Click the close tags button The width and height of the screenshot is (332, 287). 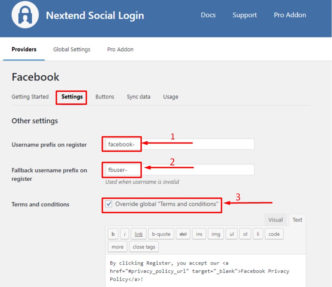point(144,247)
